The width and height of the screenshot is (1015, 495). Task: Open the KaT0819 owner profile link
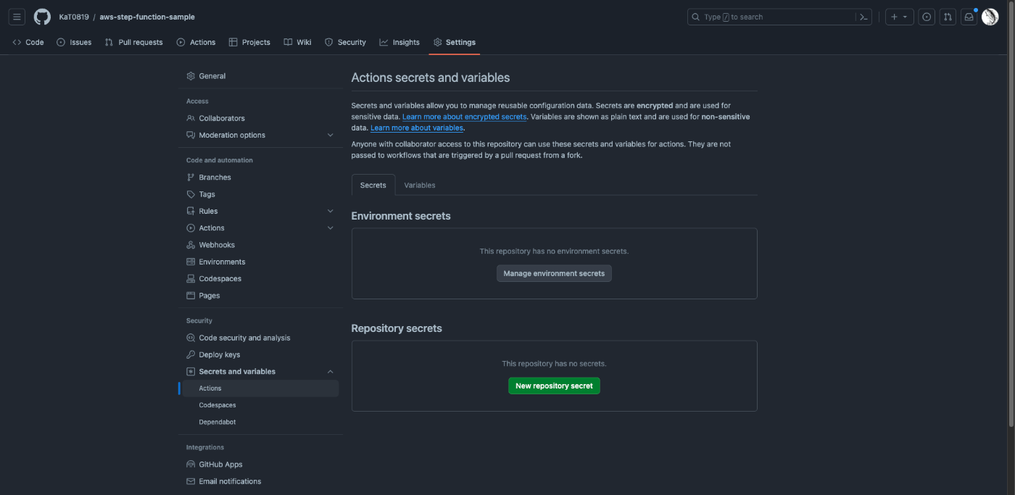click(74, 17)
